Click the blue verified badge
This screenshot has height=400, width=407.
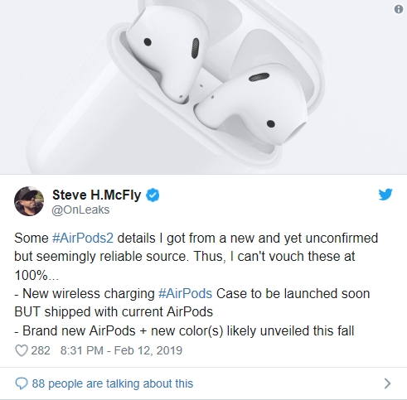pyautogui.click(x=153, y=195)
